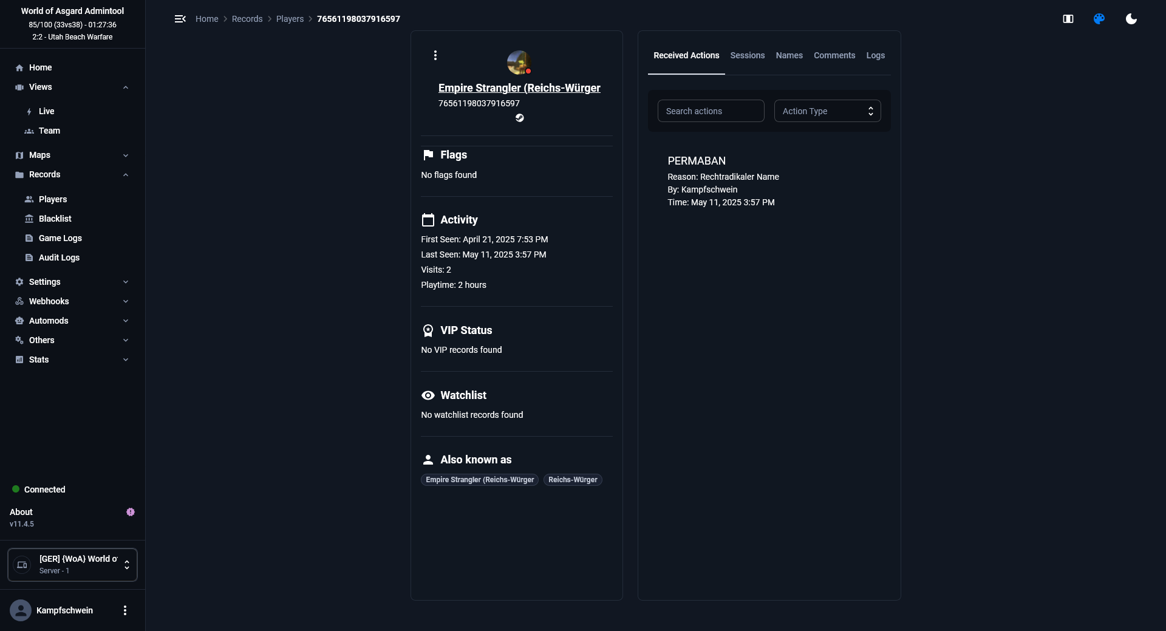Toggle the sidebar collapse icon

[180, 19]
